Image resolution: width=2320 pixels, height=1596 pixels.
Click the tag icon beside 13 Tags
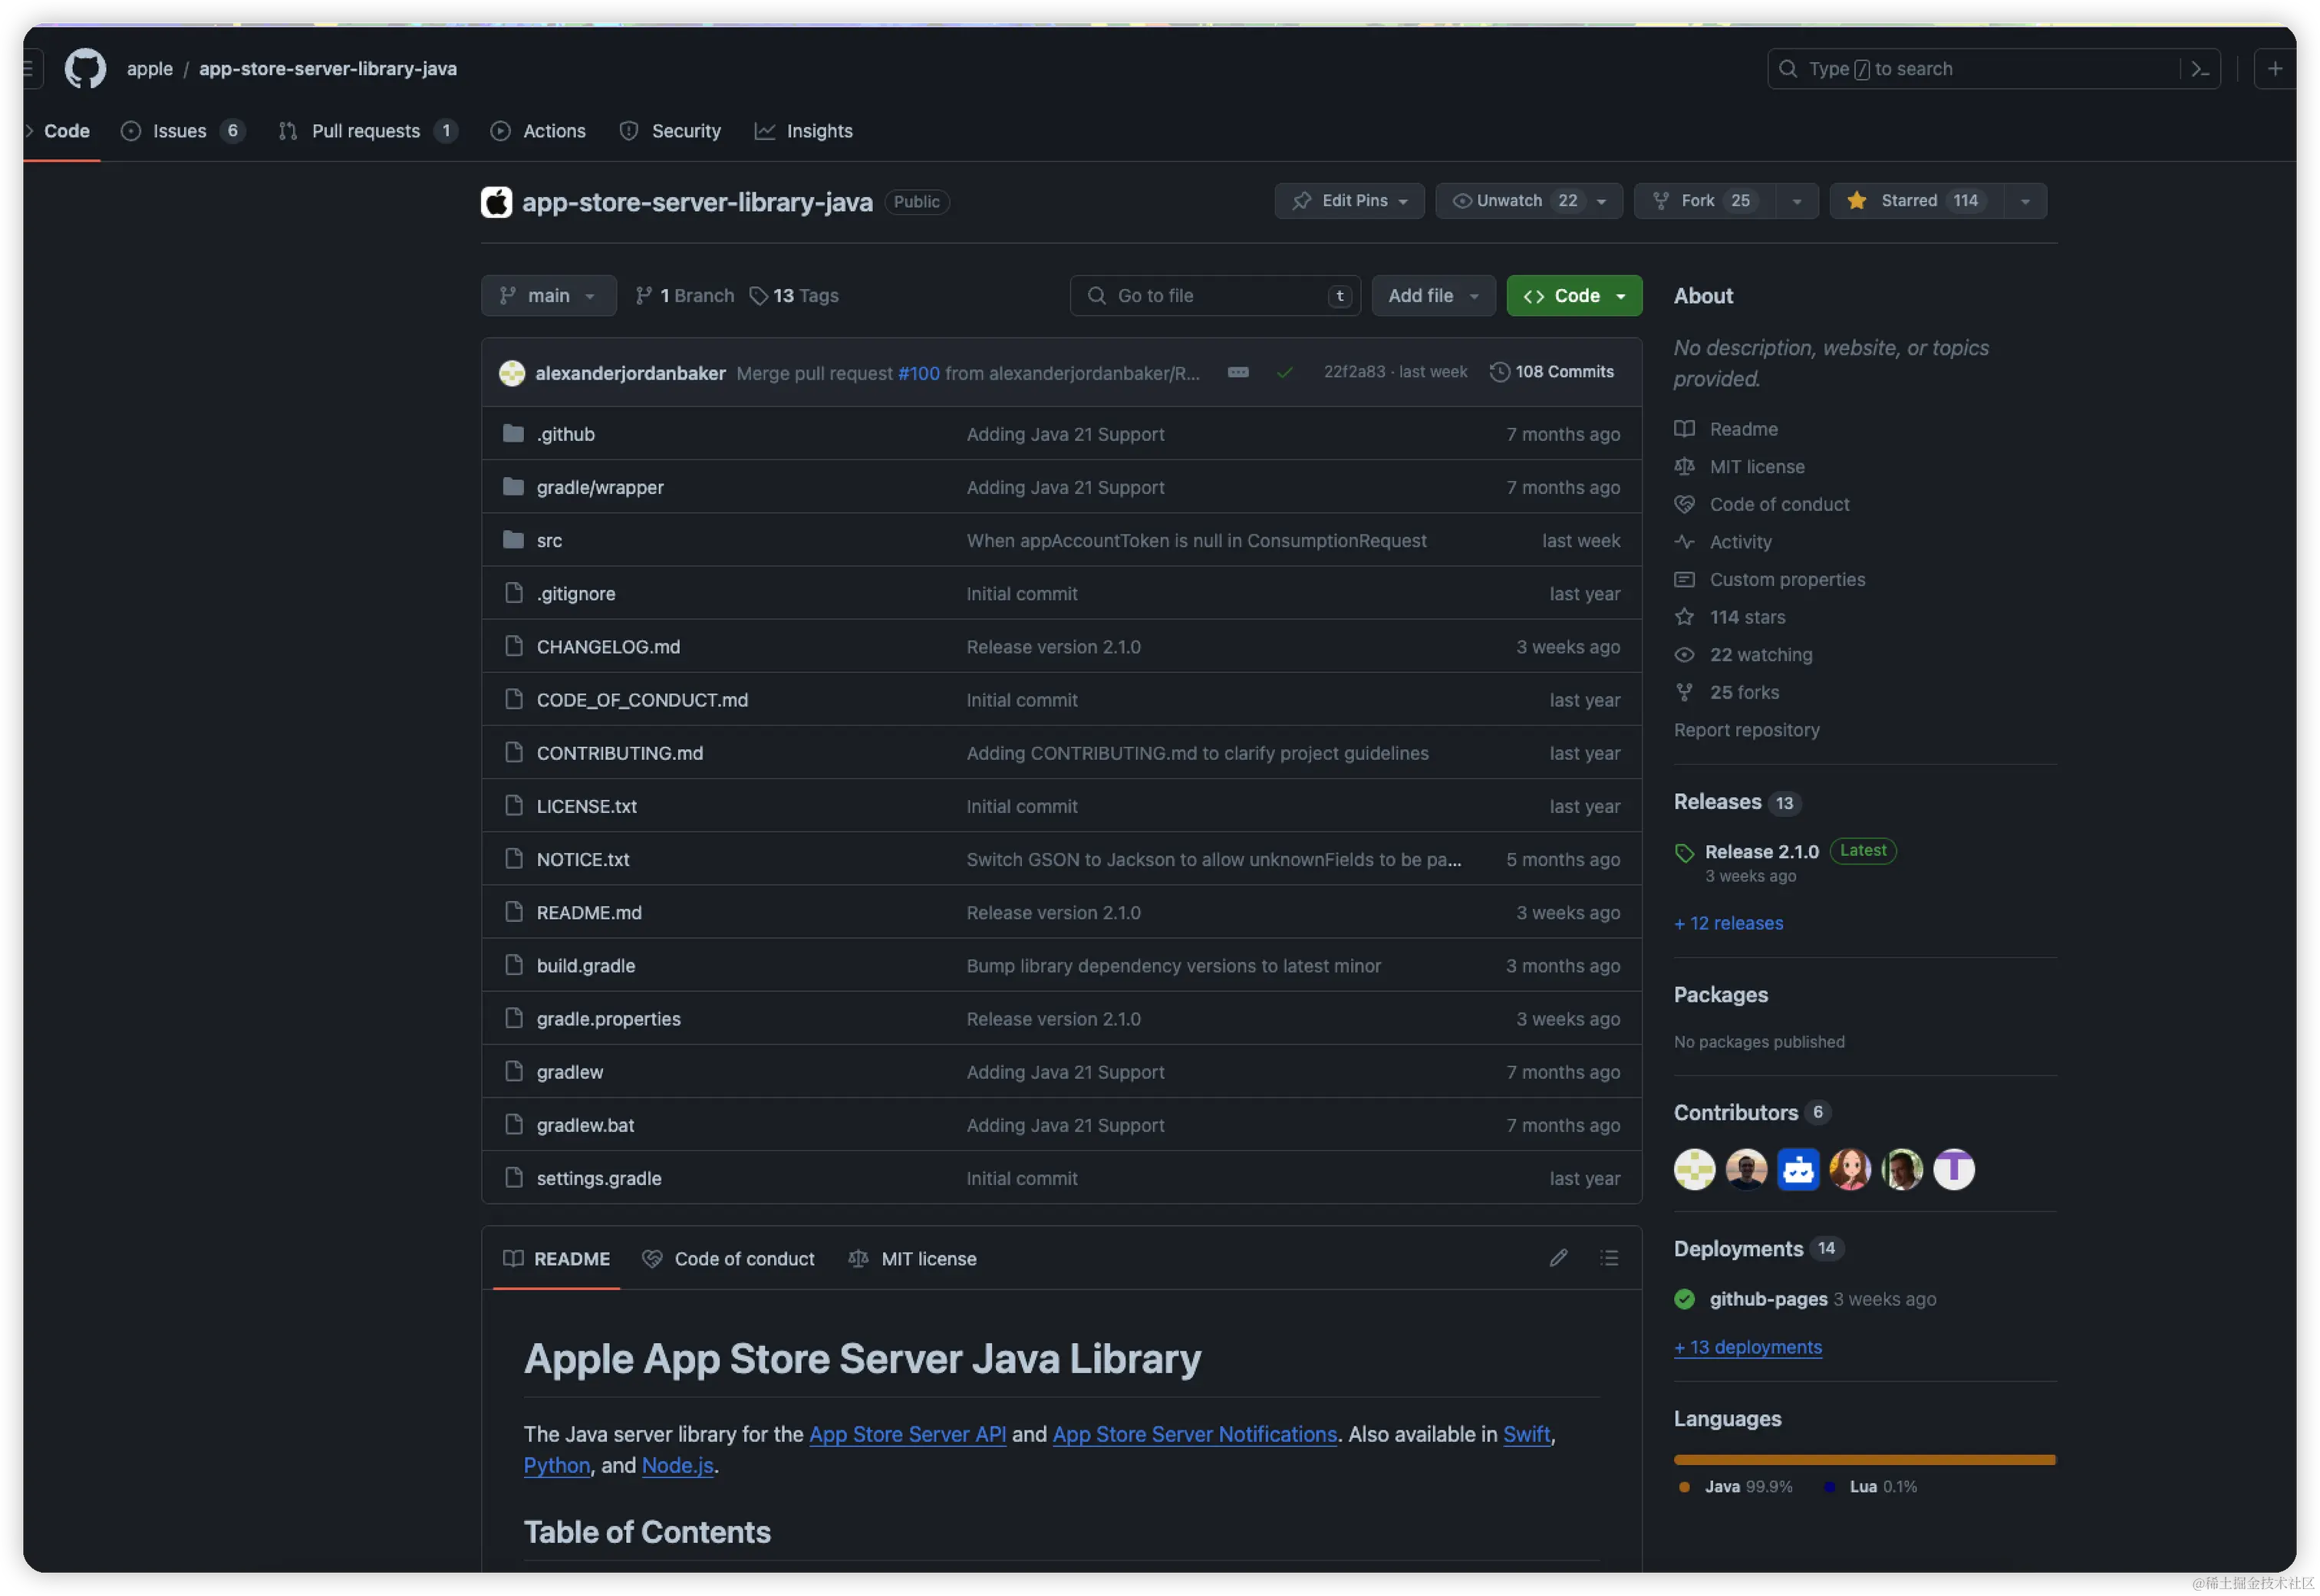(758, 296)
